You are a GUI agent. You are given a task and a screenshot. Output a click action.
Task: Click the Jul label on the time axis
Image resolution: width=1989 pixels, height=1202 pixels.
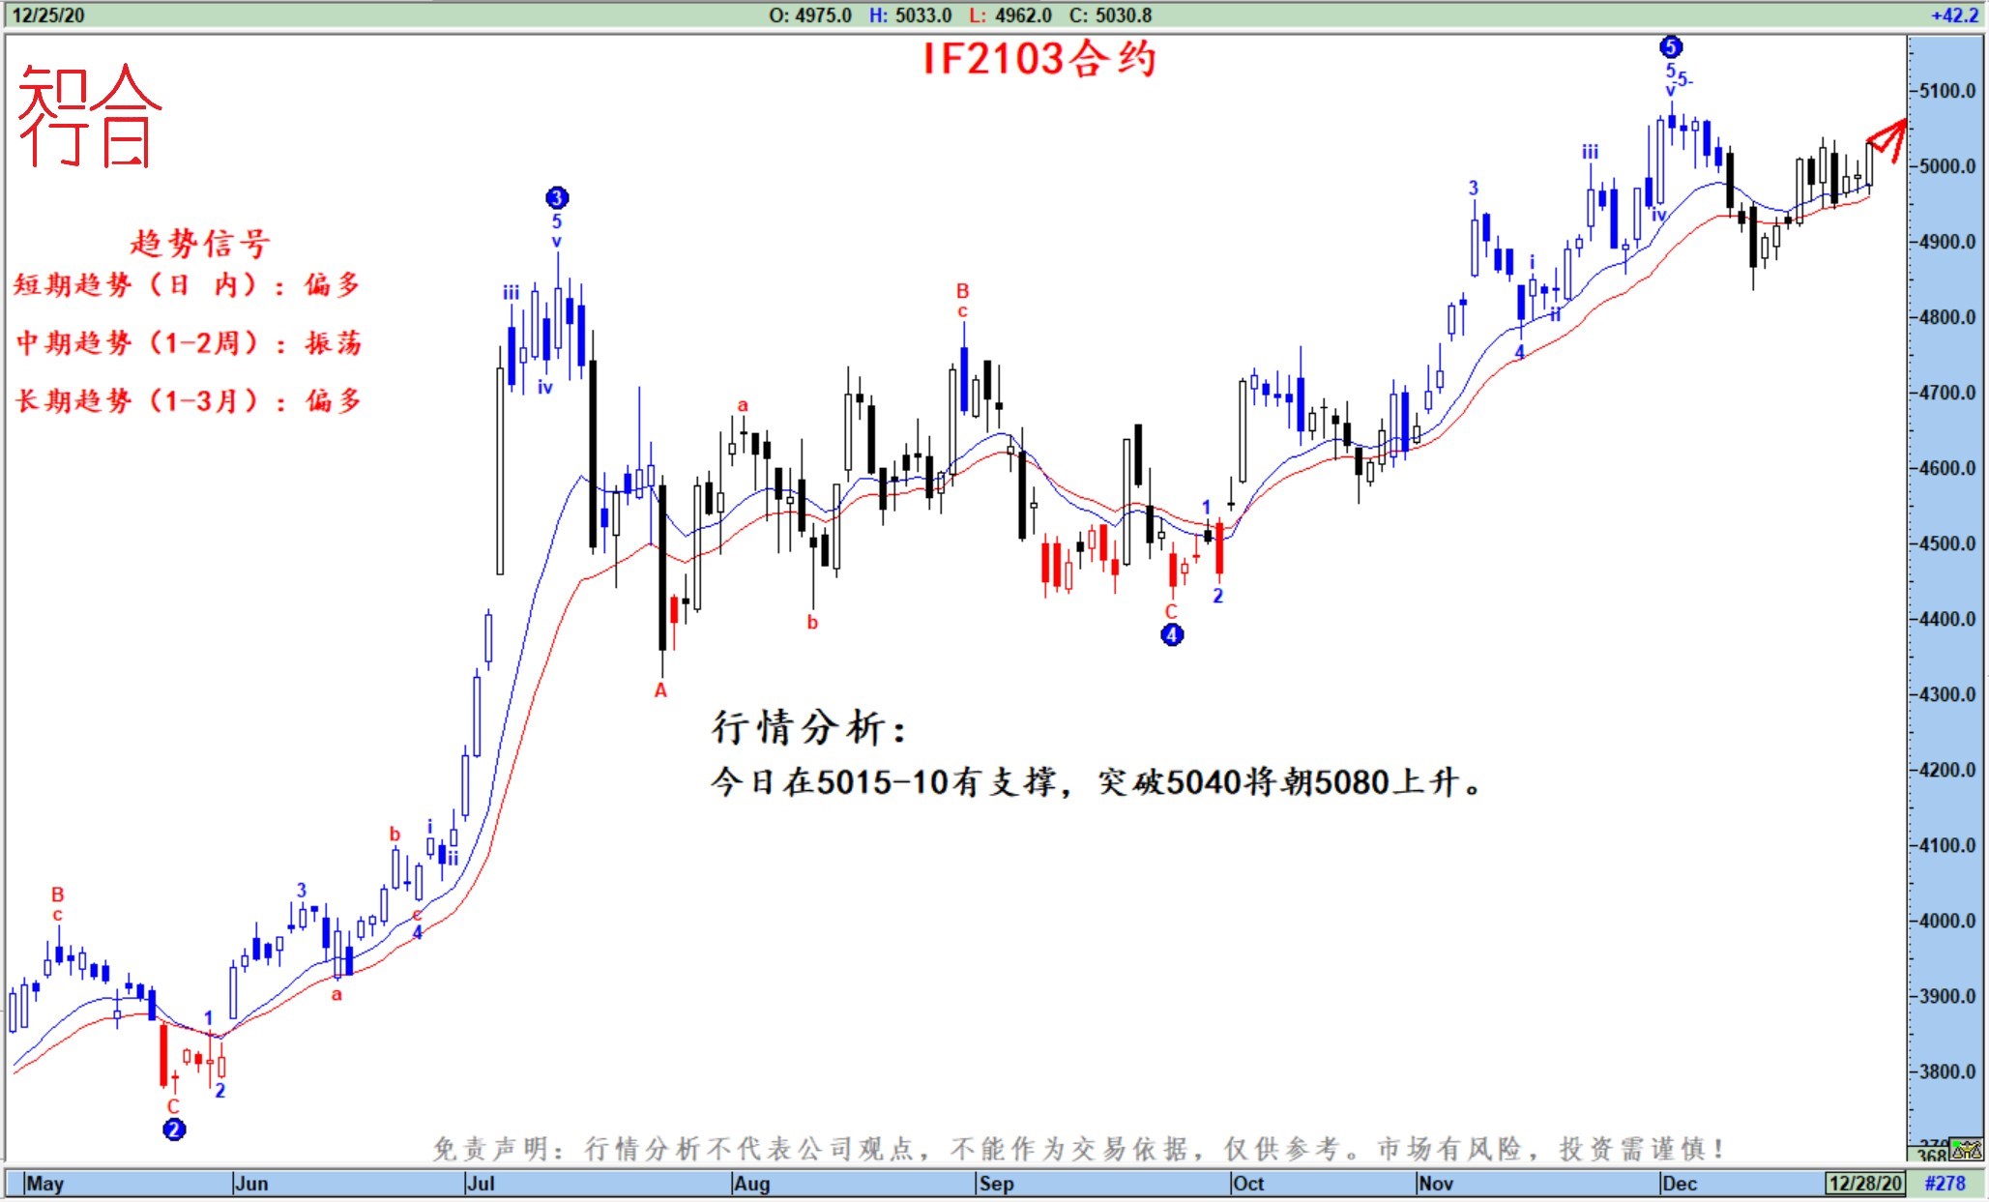pos(481,1184)
